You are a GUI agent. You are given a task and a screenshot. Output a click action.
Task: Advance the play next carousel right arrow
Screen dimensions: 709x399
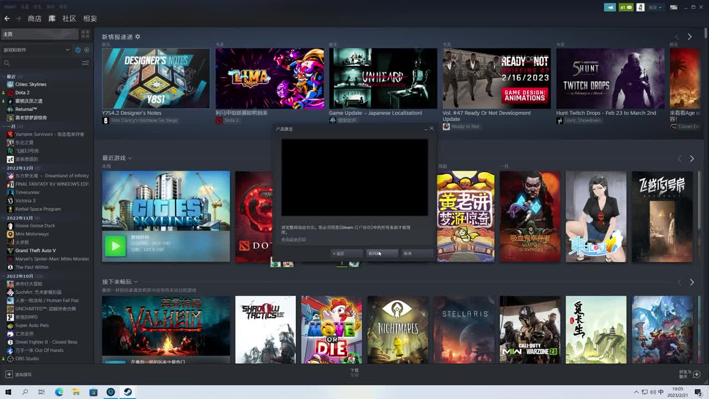click(x=691, y=282)
